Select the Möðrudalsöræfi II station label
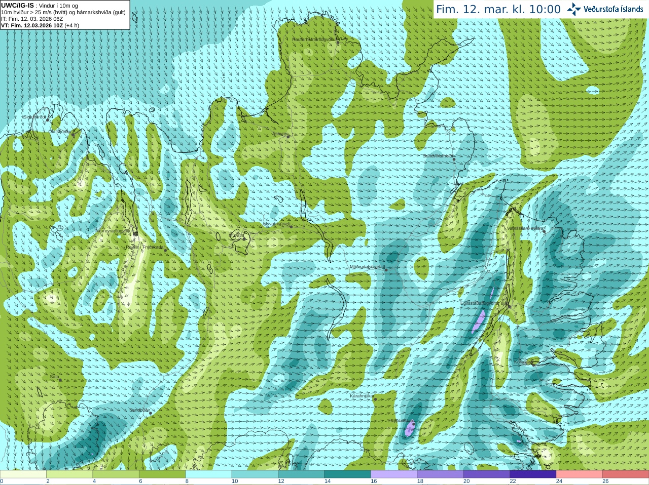Image resolution: width=649 pixels, height=485 pixels. pos(367,267)
